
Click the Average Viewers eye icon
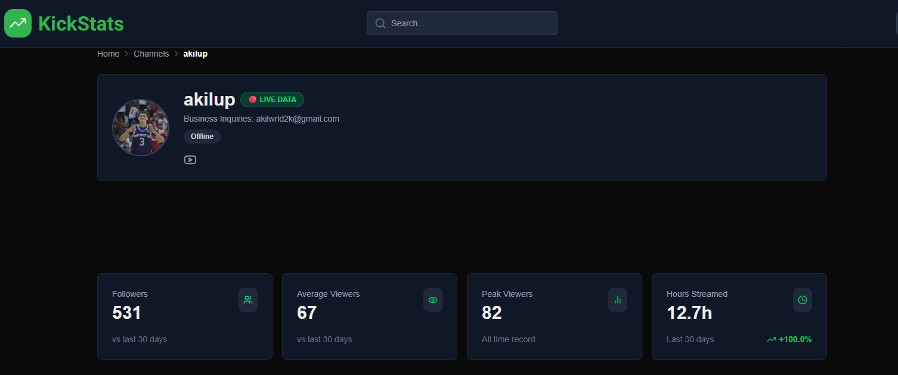pos(433,300)
